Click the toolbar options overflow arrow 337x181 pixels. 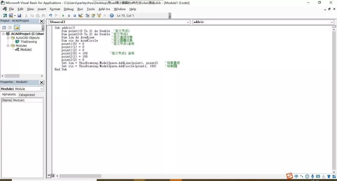pos(170,16)
